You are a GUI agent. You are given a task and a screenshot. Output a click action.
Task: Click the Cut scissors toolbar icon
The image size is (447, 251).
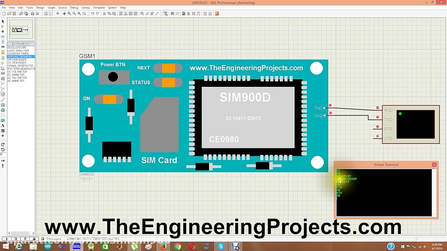click(104, 13)
